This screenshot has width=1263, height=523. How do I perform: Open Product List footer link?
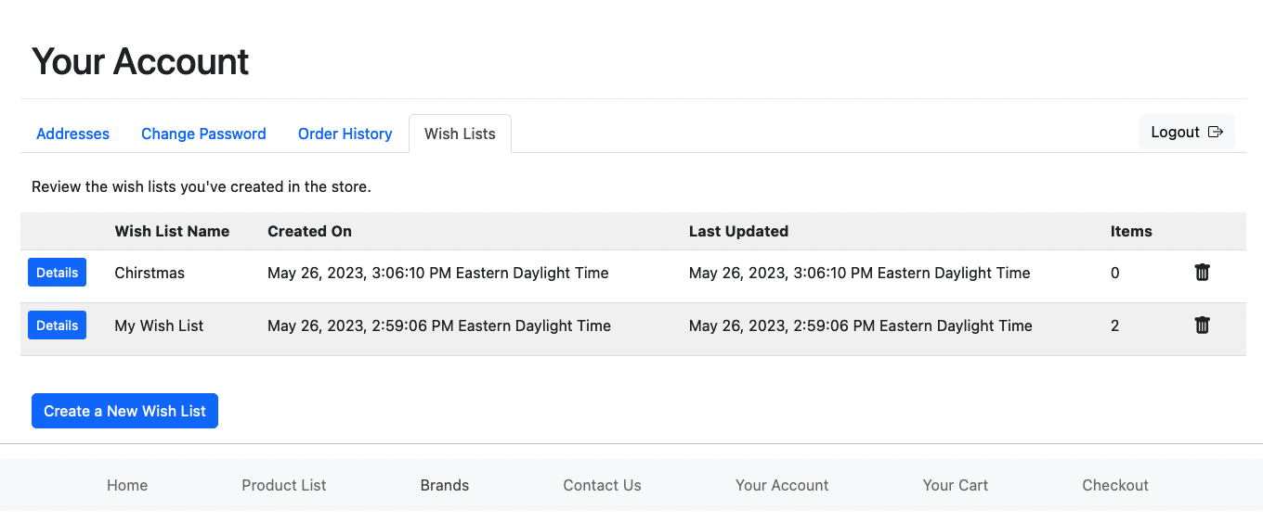(284, 485)
